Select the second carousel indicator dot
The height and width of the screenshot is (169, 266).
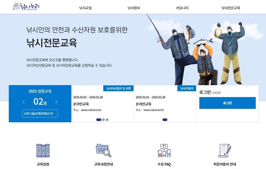pyautogui.click(x=104, y=120)
